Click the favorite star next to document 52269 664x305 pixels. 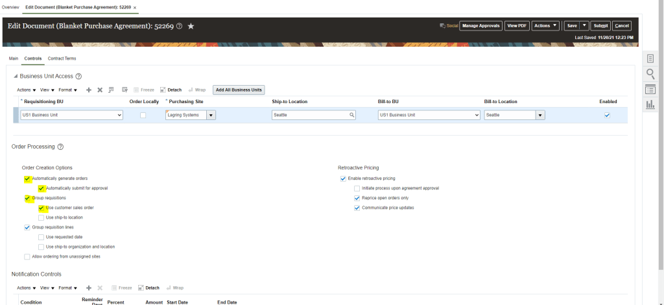191,26
